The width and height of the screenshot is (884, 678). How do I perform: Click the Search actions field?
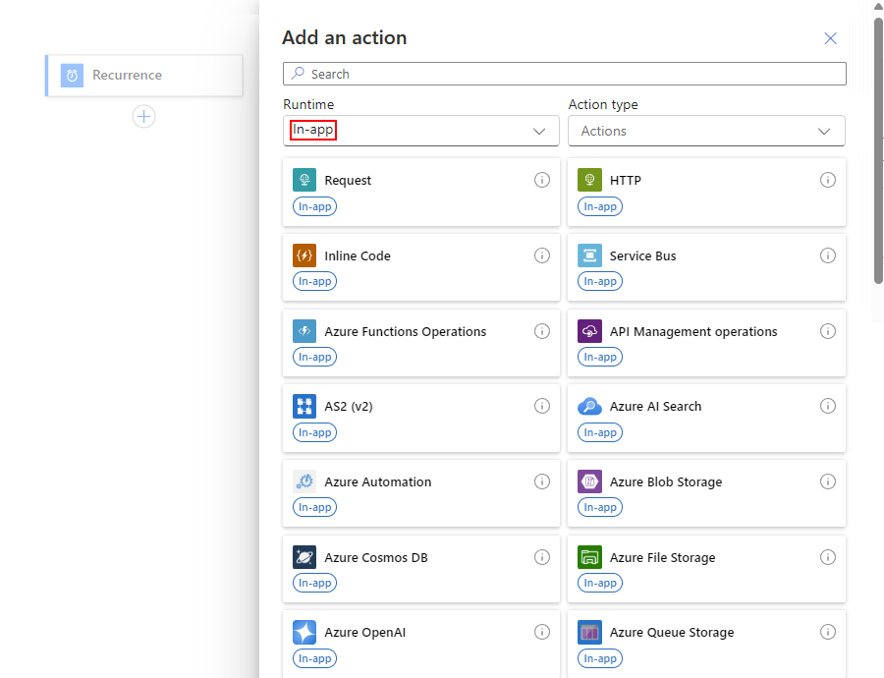coord(565,74)
